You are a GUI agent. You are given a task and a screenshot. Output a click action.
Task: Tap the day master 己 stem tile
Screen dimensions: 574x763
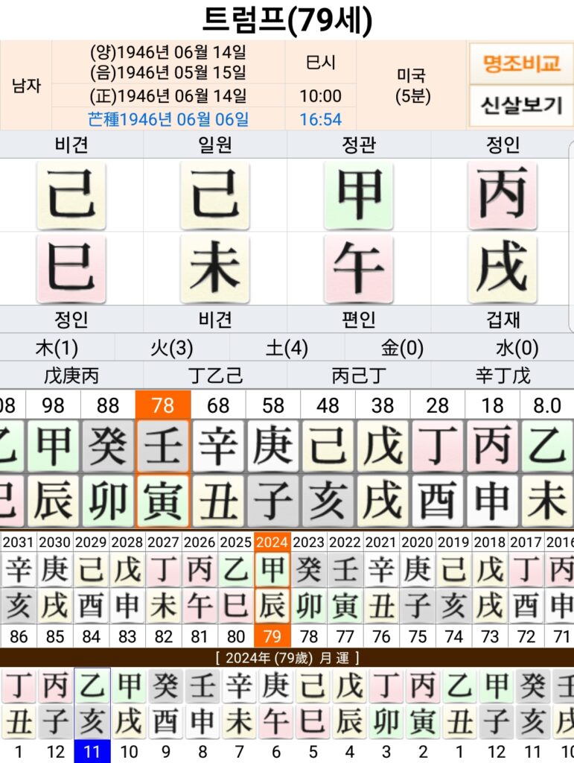coord(215,195)
